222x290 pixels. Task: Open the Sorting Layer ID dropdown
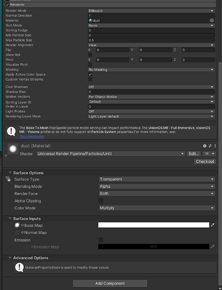[x=151, y=102]
